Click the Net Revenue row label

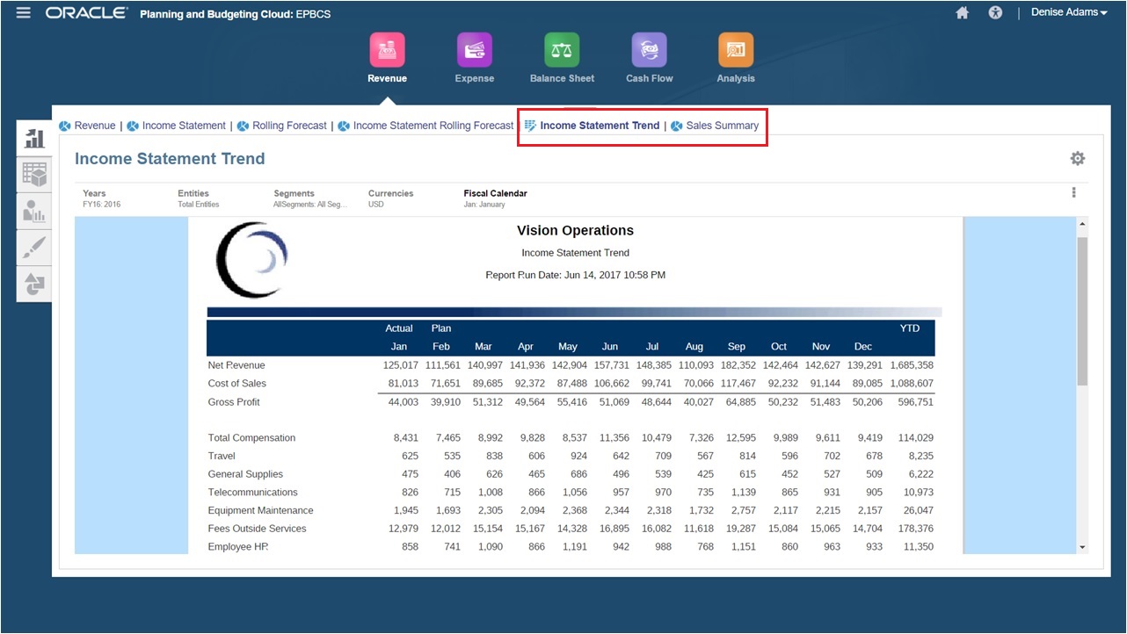click(x=236, y=365)
